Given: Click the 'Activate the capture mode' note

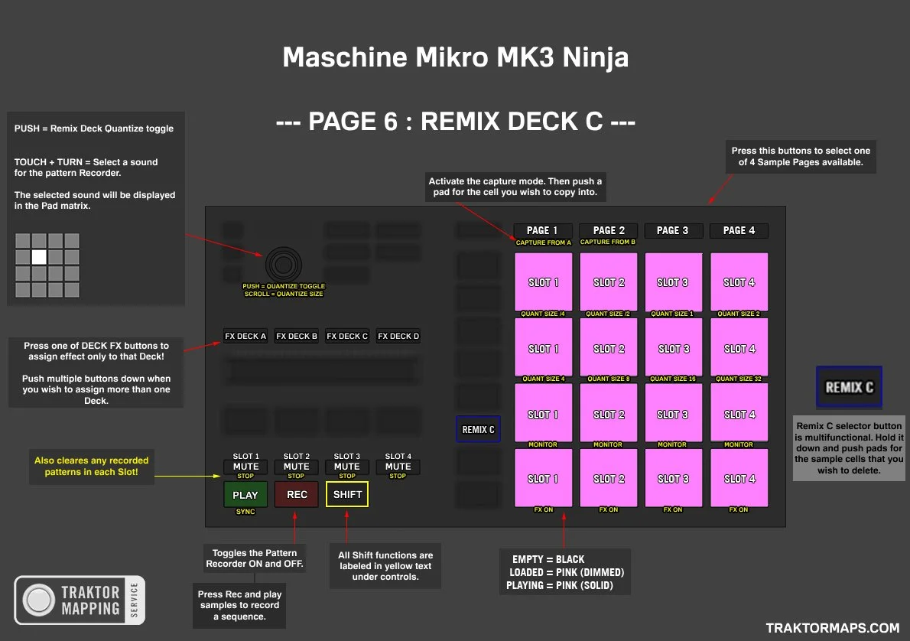Looking at the screenshot, I should click(515, 187).
